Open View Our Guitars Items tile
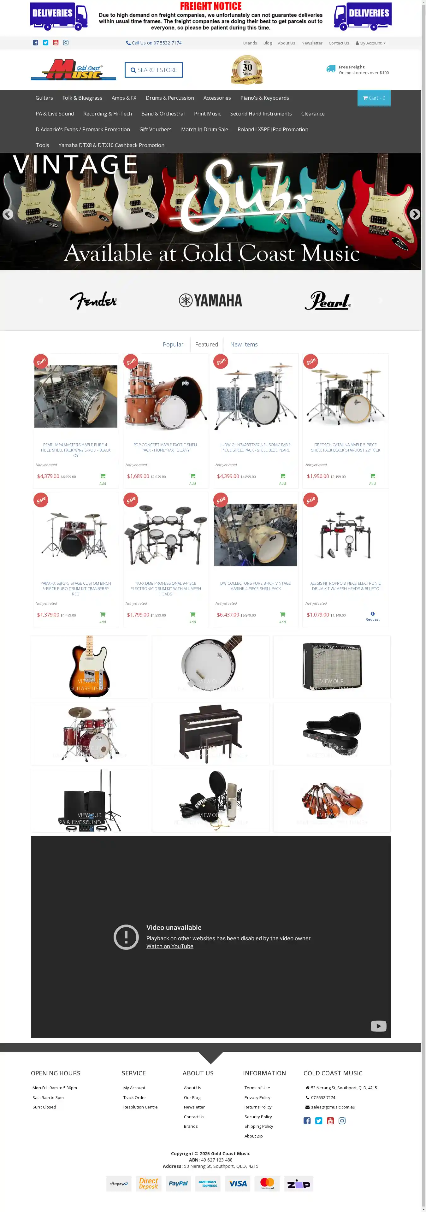Viewport: 426px width, 1212px height. coord(89,667)
